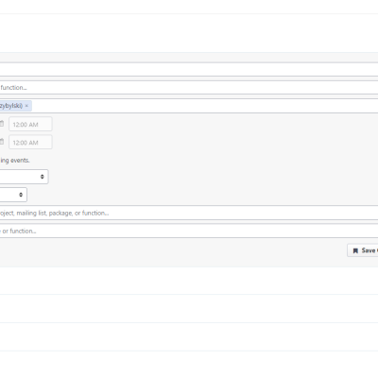Select the blue zybylski token
378x378 pixels.
point(11,106)
